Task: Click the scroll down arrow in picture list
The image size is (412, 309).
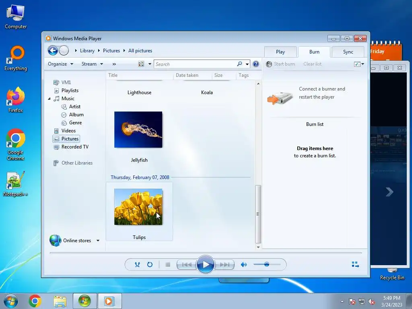Action: pos(258,247)
